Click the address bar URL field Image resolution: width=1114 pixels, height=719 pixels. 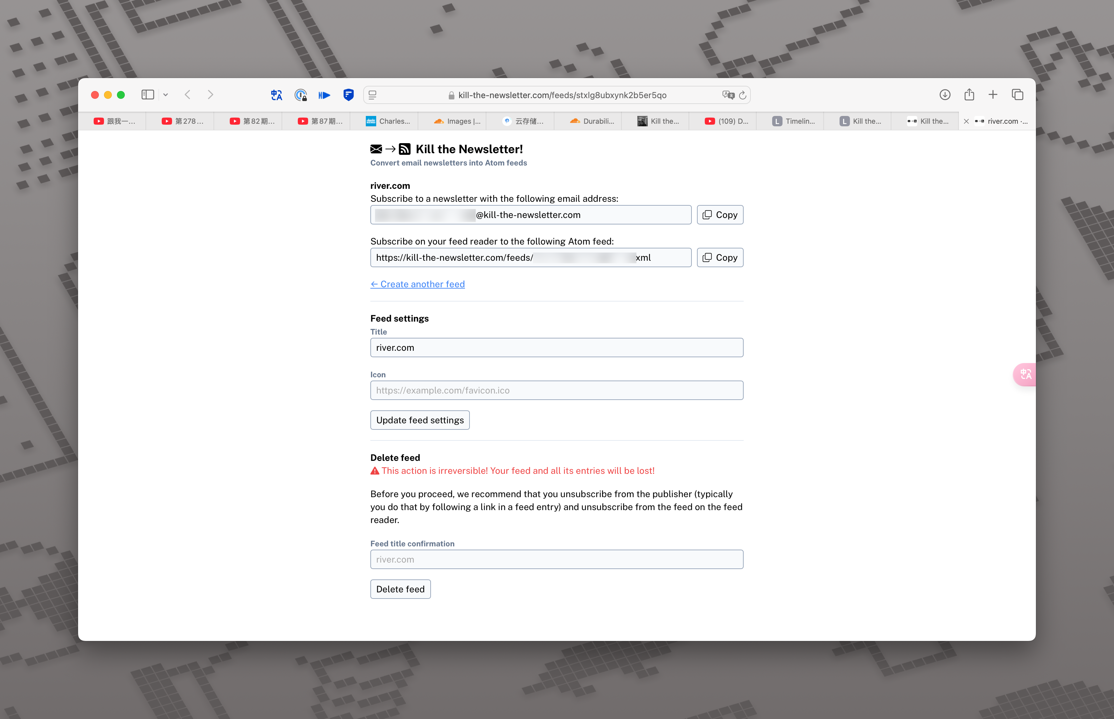(x=557, y=95)
